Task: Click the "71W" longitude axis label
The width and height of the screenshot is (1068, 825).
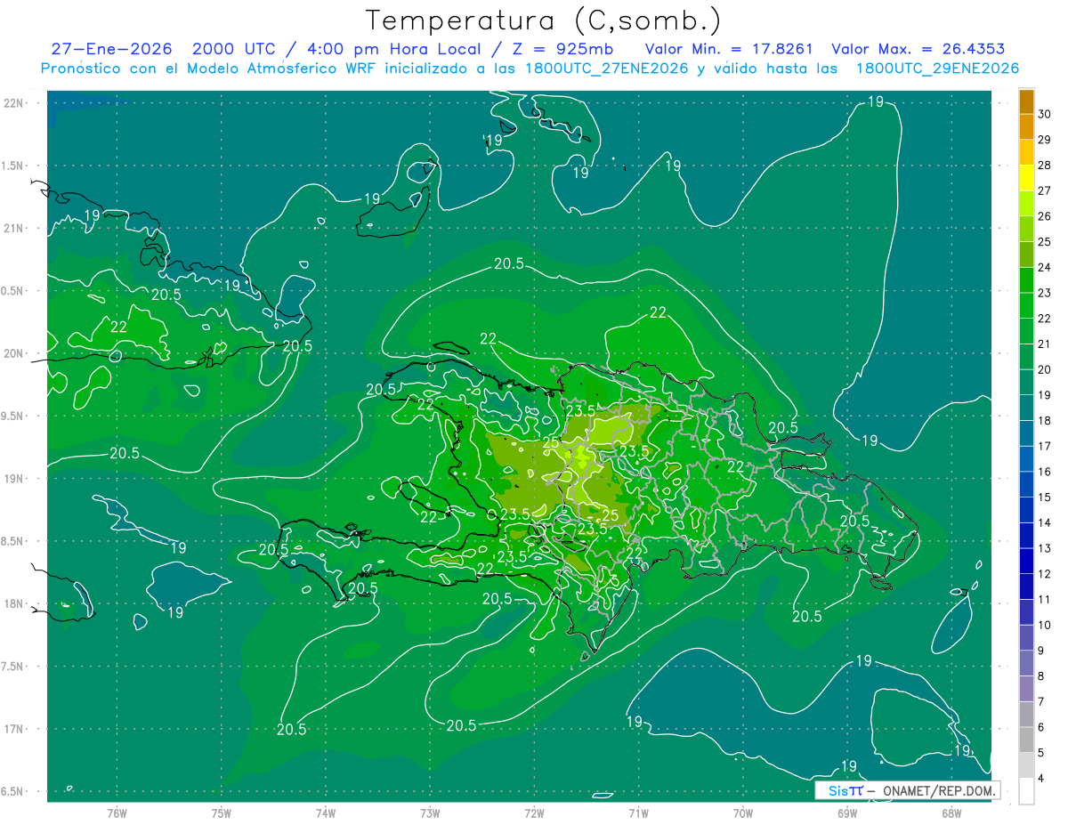Action: click(638, 813)
